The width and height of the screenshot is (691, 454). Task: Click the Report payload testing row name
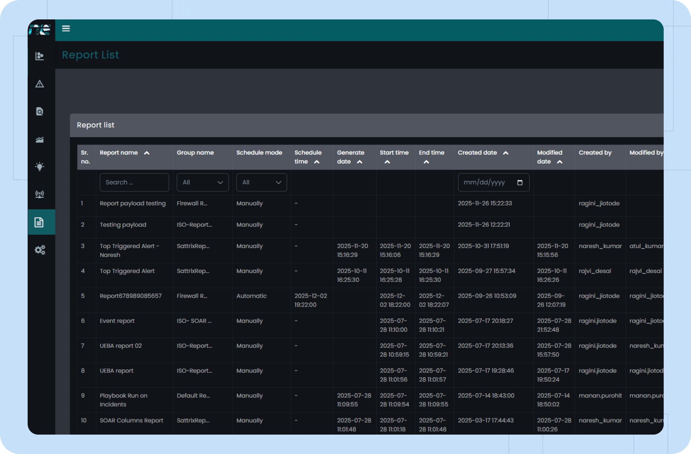pos(133,203)
